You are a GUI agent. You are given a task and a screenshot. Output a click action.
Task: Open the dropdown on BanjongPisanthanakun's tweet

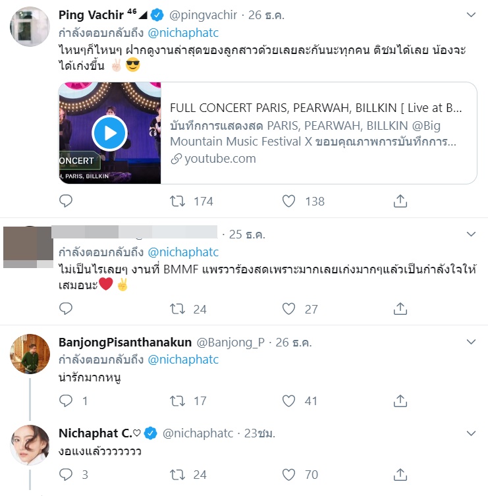[472, 342]
